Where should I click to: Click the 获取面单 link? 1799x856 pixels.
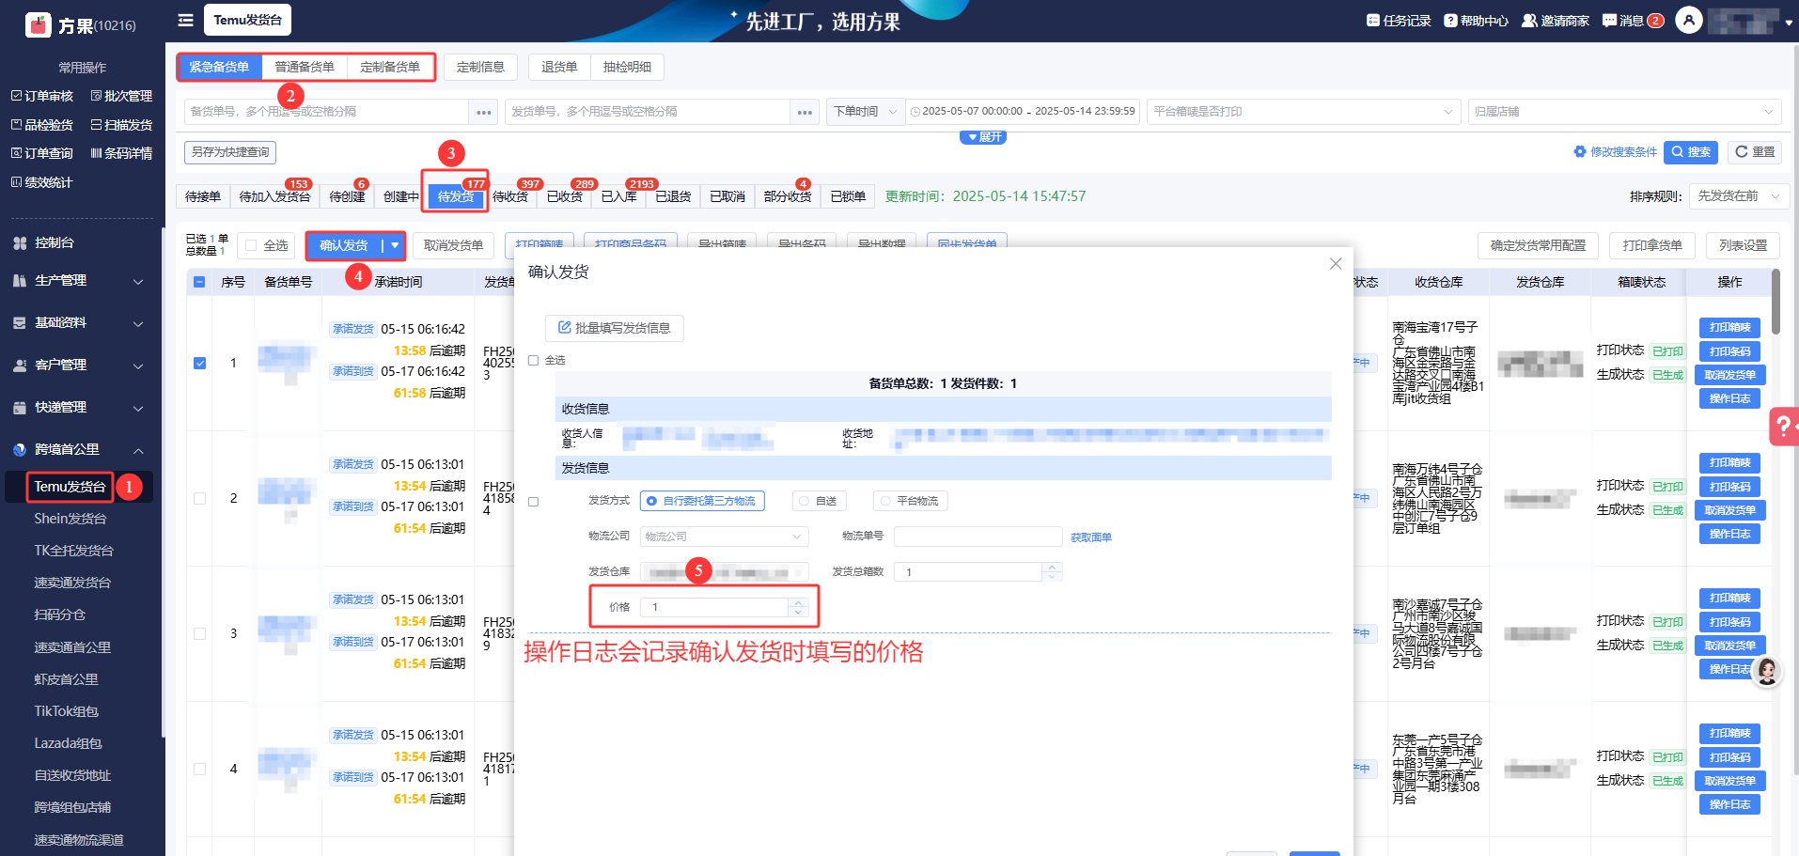(x=1090, y=537)
